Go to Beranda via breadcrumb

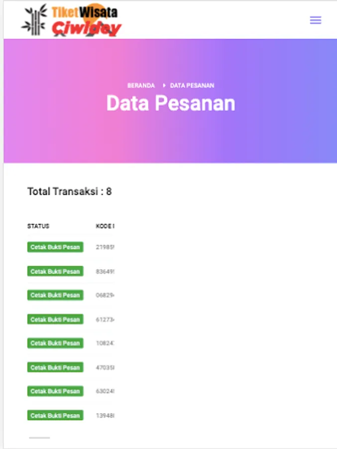(x=141, y=86)
